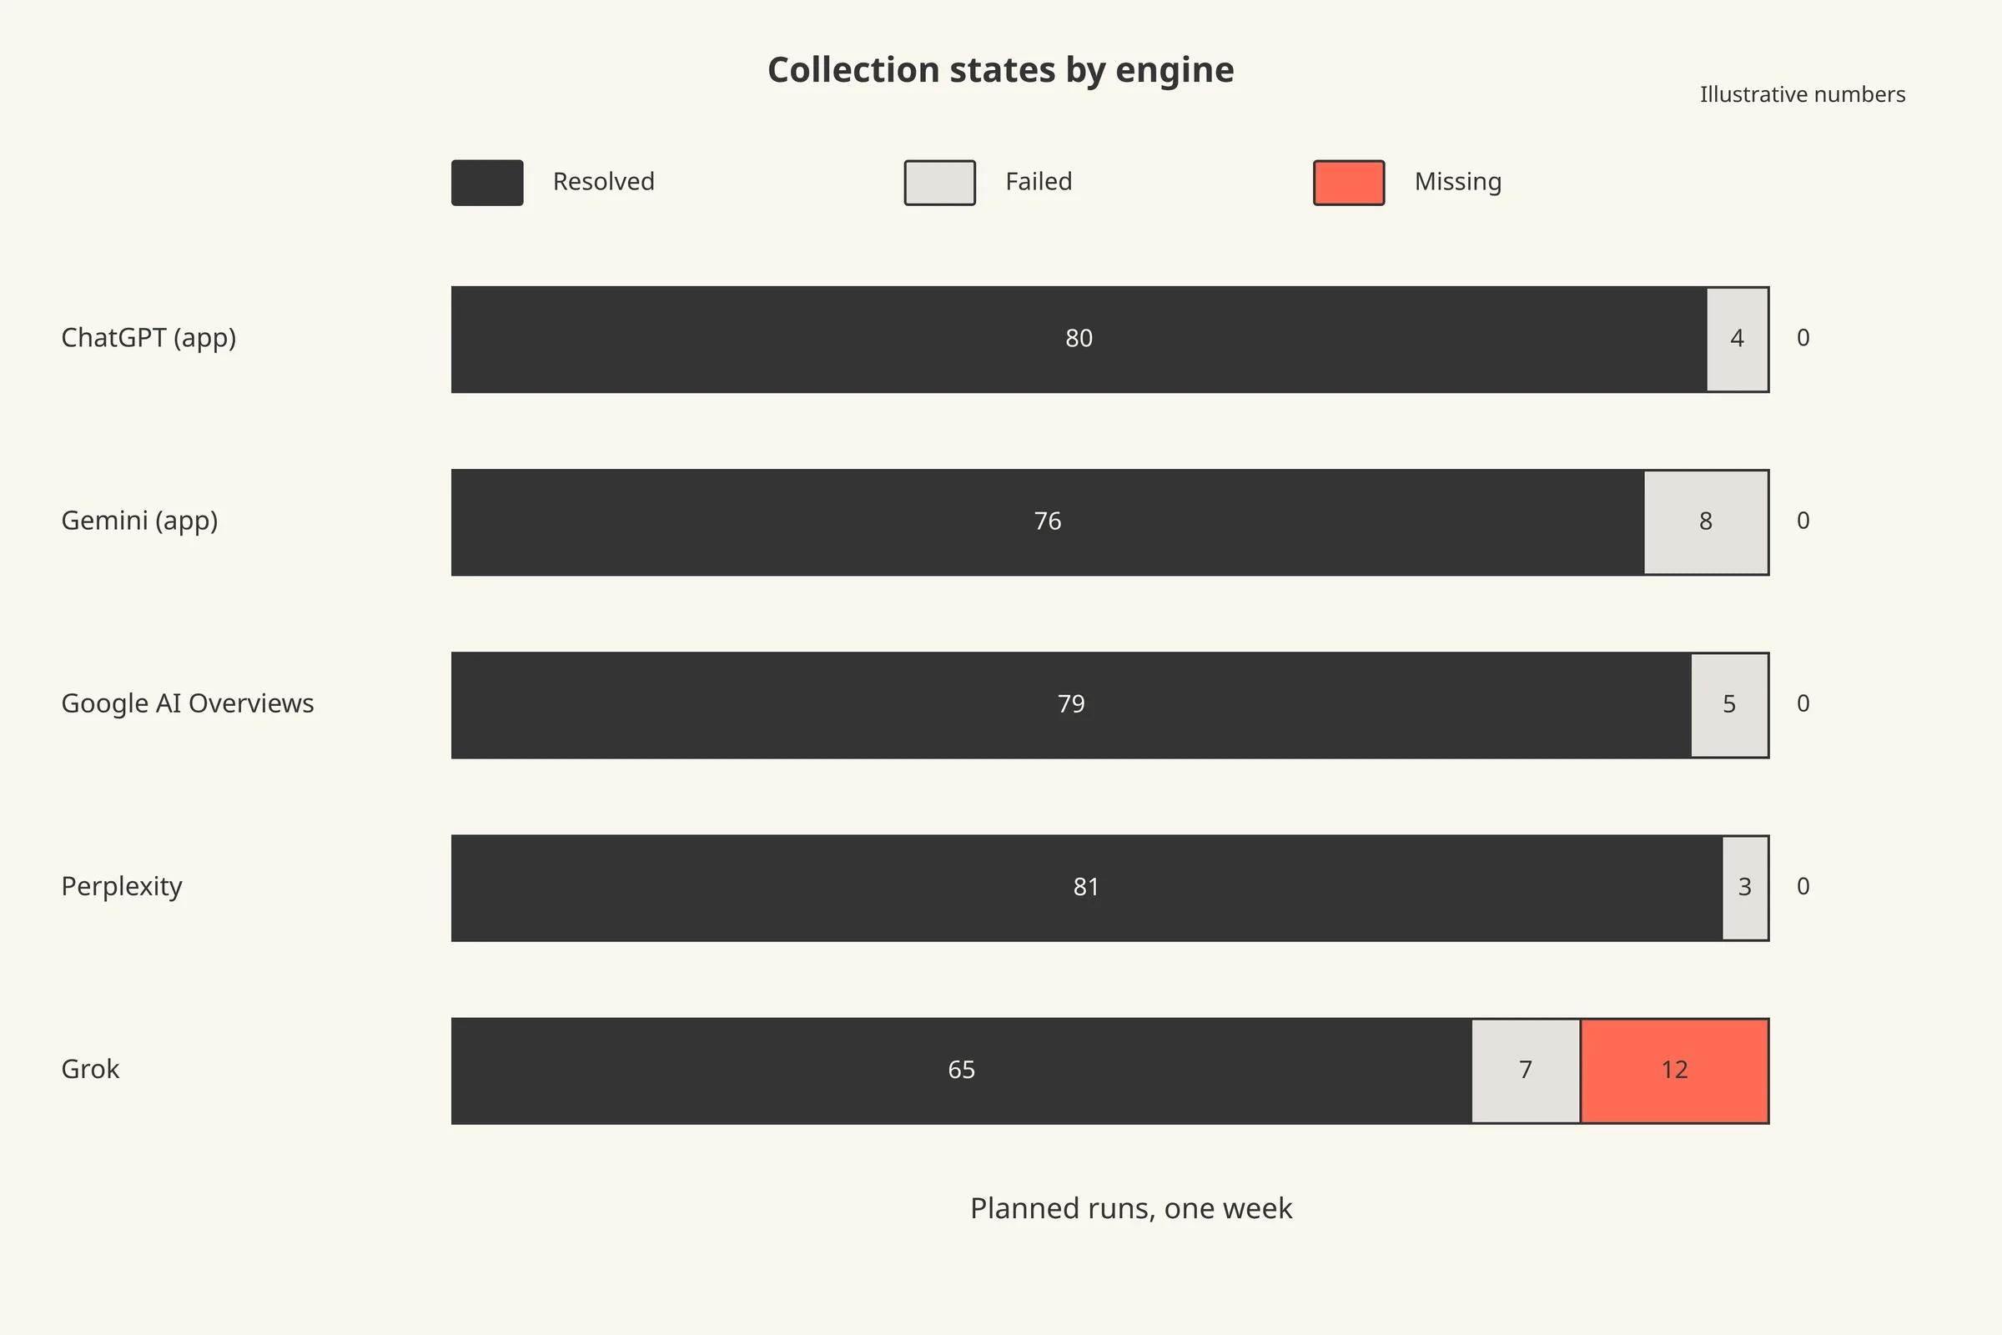This screenshot has width=2002, height=1335.
Task: Select Grok missing segment showing 12
Action: 1674,1071
